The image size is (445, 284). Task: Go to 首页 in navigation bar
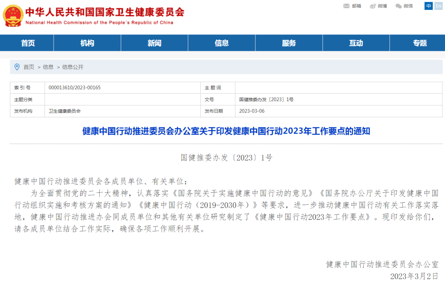click(x=28, y=43)
